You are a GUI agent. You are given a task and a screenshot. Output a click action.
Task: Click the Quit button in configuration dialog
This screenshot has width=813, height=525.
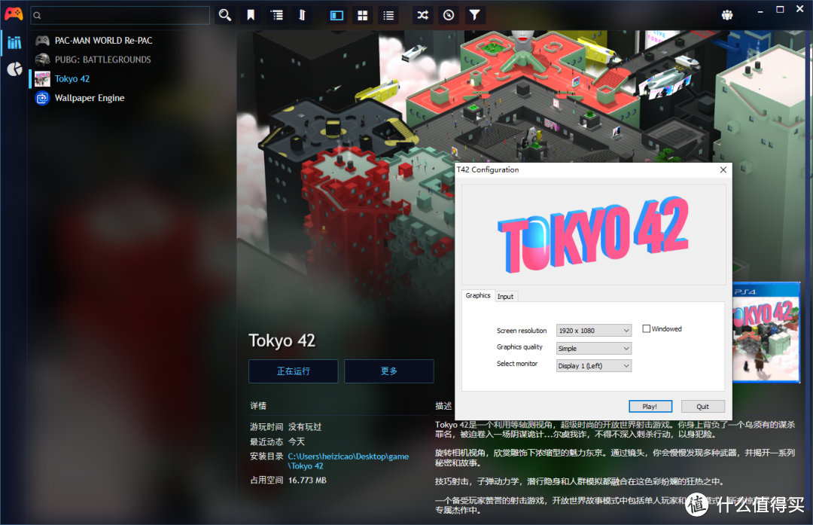(x=702, y=407)
